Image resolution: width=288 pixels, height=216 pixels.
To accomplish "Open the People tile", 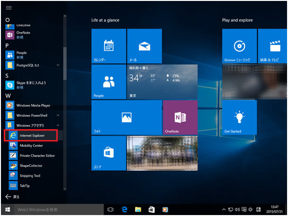I will 109,82.
